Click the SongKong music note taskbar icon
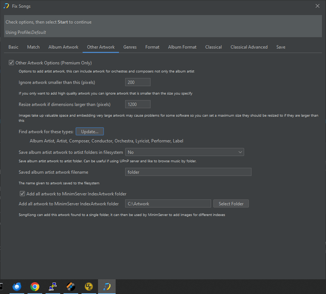326x294 pixels. coord(107,287)
